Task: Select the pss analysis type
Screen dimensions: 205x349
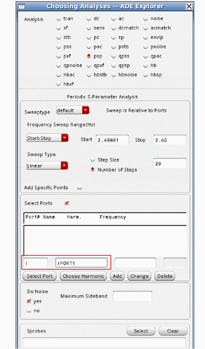Action: (x=59, y=47)
